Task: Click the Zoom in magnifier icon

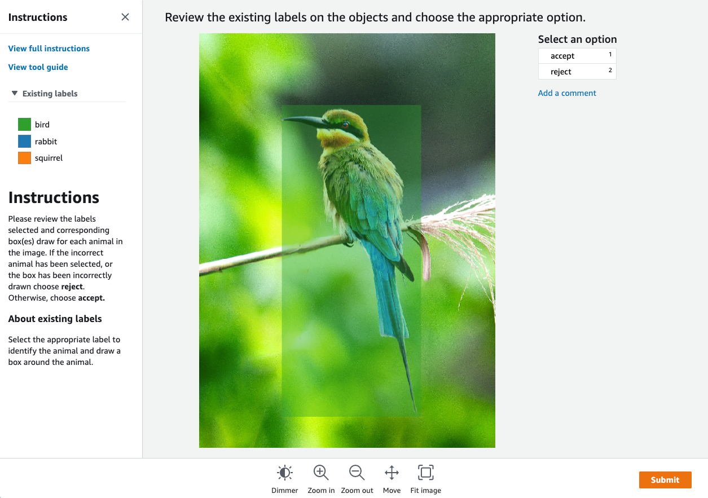Action: [x=321, y=473]
